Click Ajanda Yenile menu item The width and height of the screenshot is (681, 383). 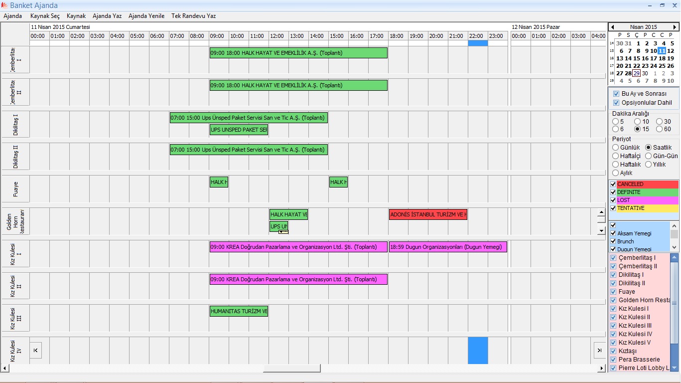[x=146, y=16]
